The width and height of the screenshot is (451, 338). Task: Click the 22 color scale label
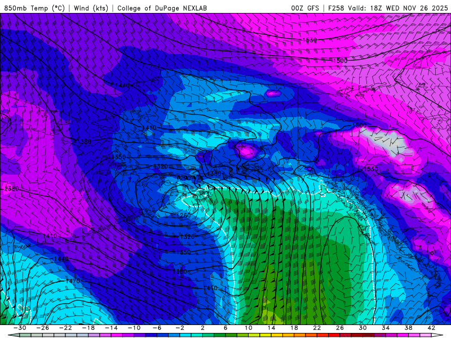pyautogui.click(x=317, y=328)
